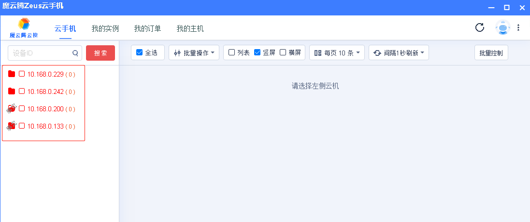Viewport: 530px width, 222px height.
Task: Open the 我的订单 tab
Action: coord(147,28)
